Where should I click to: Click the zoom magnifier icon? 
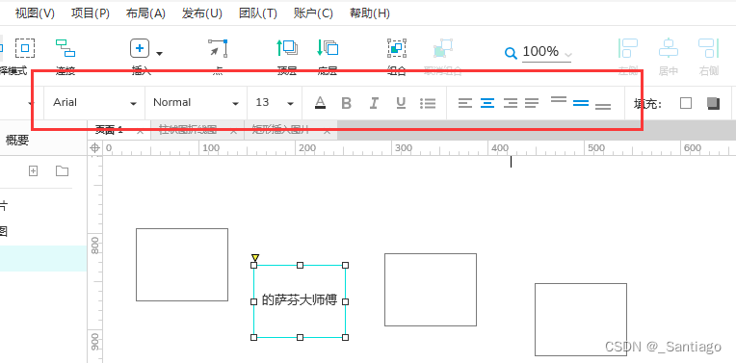click(511, 53)
